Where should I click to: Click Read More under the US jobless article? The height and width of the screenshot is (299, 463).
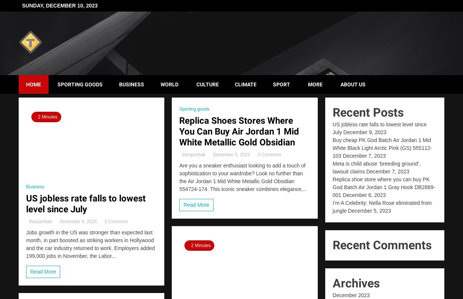tap(43, 272)
